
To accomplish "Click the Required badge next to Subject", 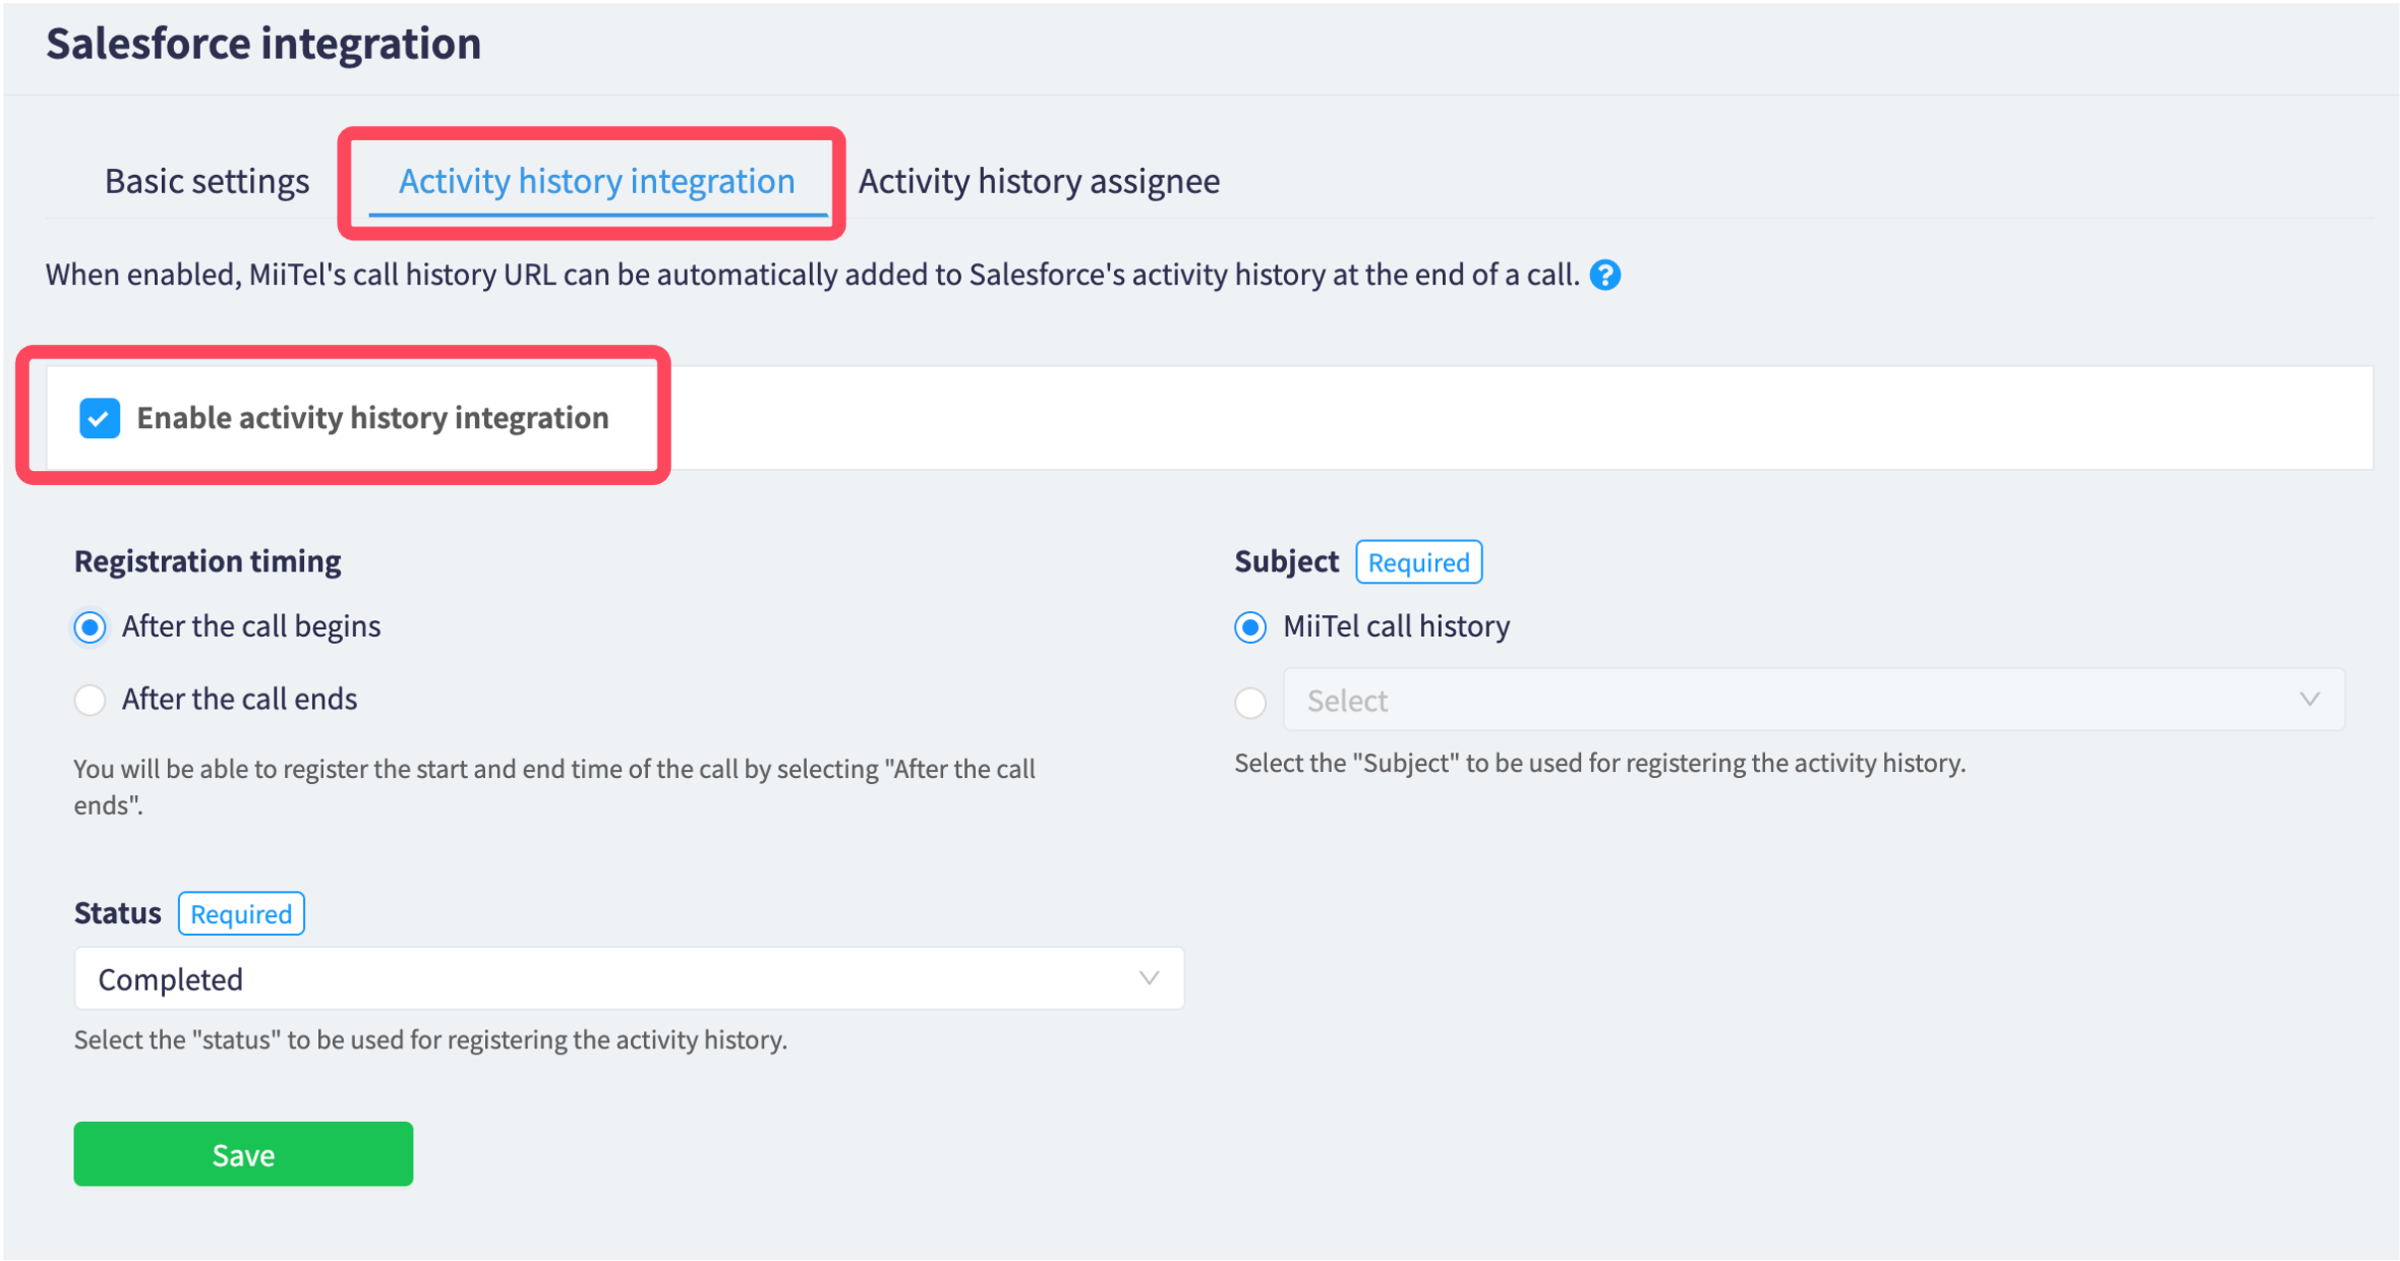I will pos(1418,561).
